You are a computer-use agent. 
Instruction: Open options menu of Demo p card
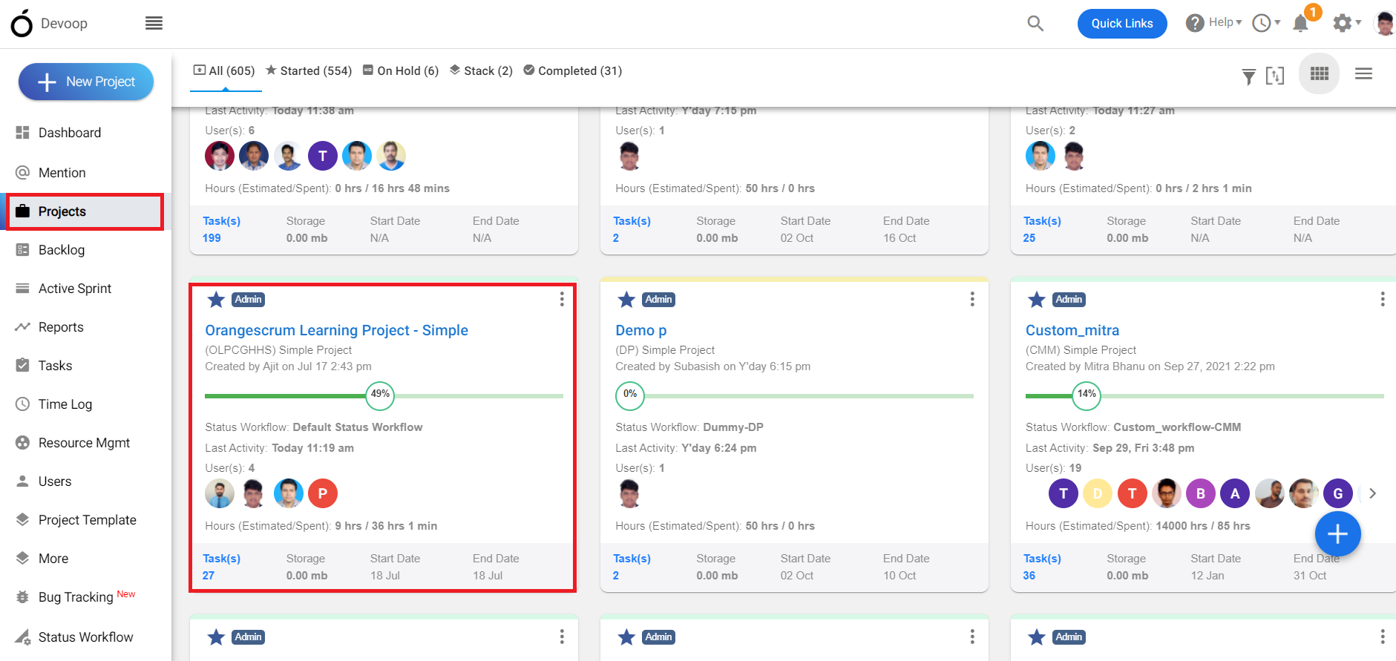pyautogui.click(x=972, y=299)
